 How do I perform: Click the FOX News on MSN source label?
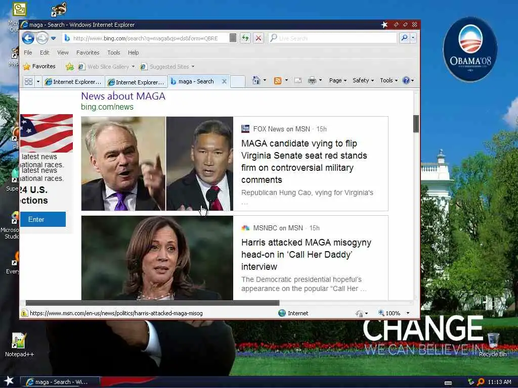click(281, 129)
